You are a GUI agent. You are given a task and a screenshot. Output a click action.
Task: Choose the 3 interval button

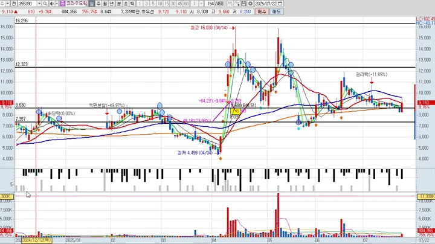pyautogui.click(x=146, y=4)
